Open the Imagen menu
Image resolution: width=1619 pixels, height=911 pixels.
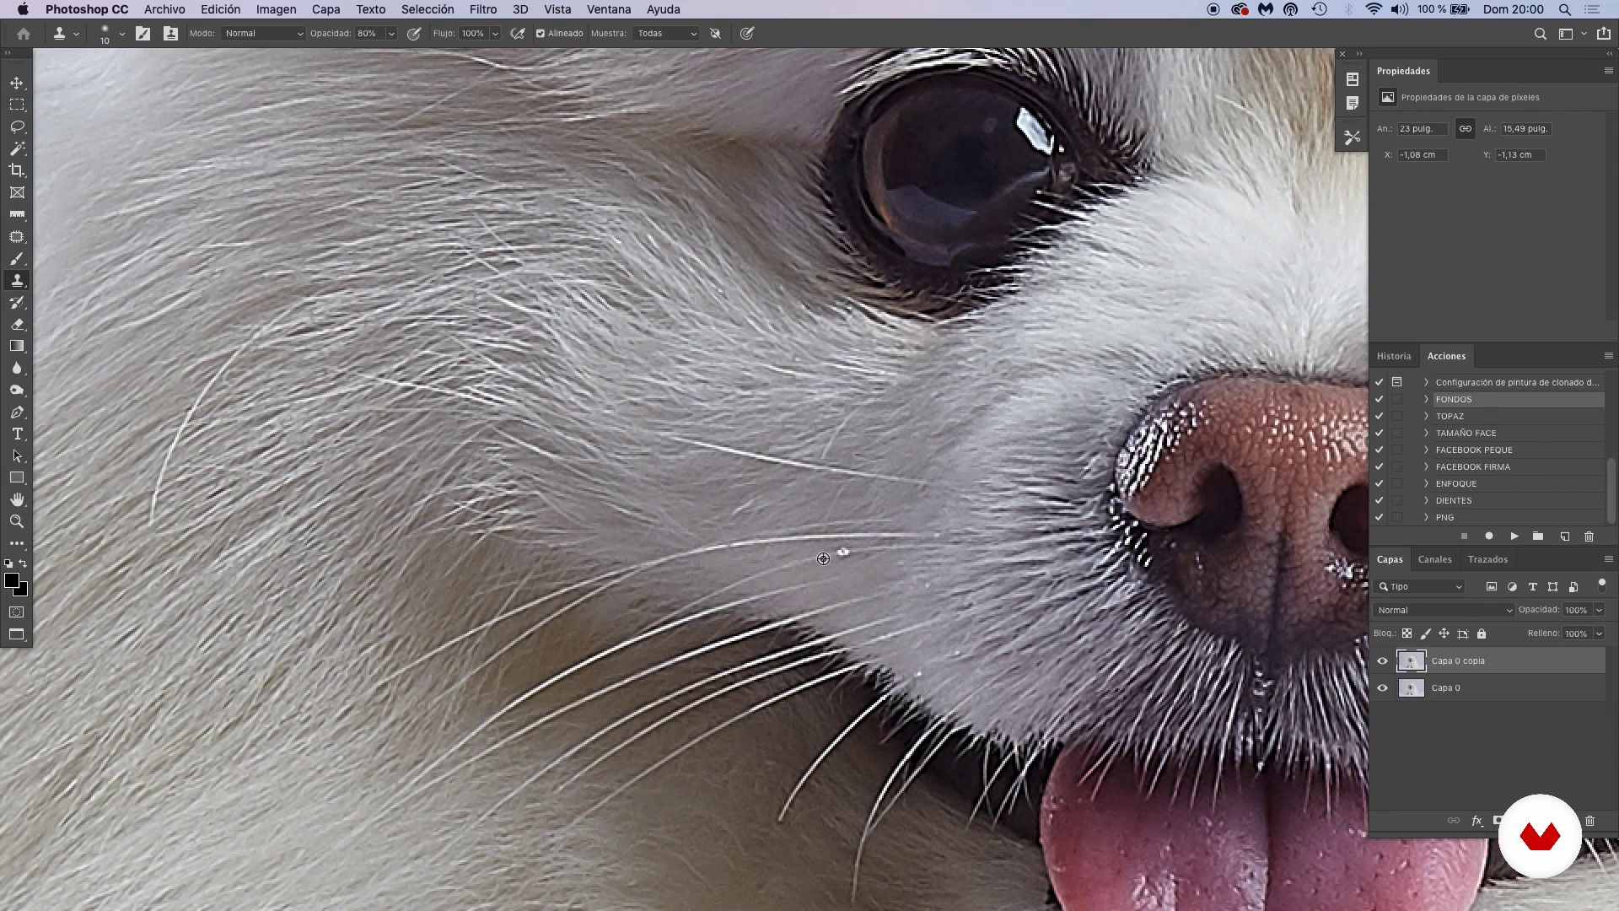click(x=276, y=9)
